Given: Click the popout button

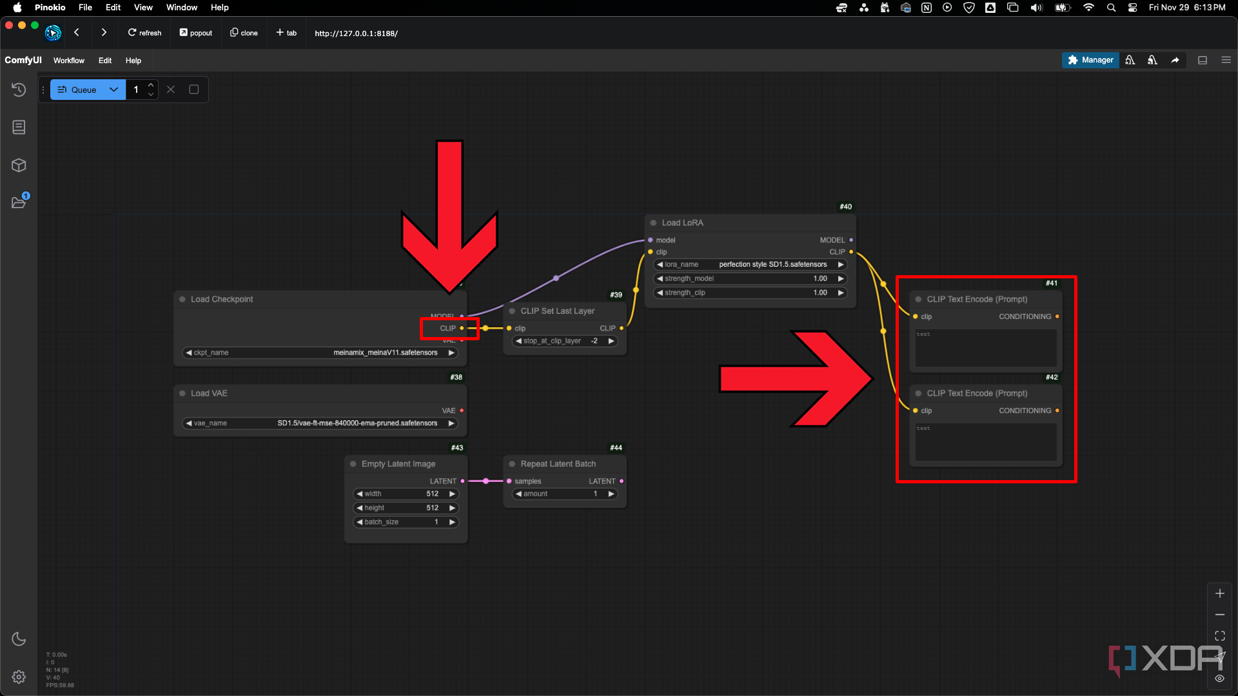Looking at the screenshot, I should pos(196,33).
